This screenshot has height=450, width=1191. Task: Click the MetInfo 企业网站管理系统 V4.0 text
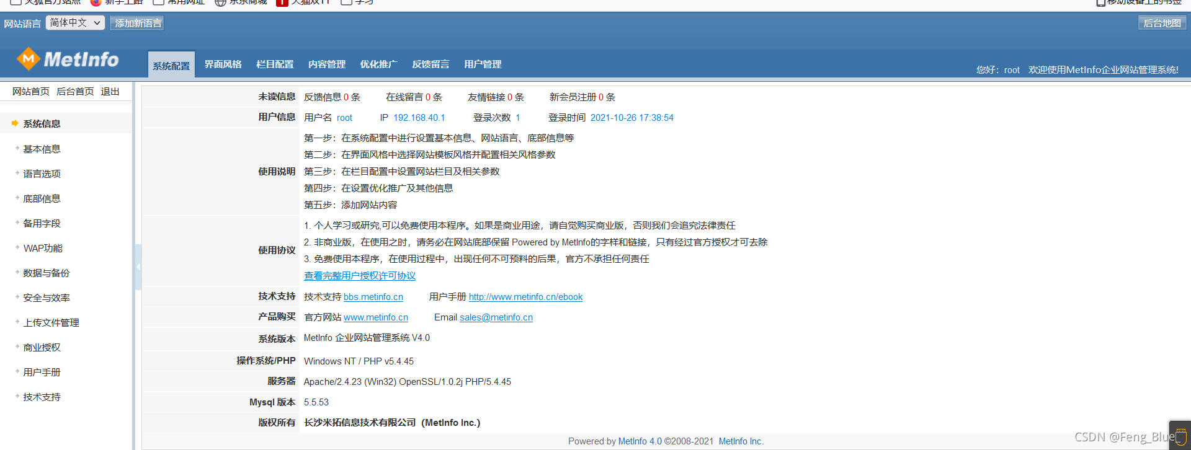point(367,338)
